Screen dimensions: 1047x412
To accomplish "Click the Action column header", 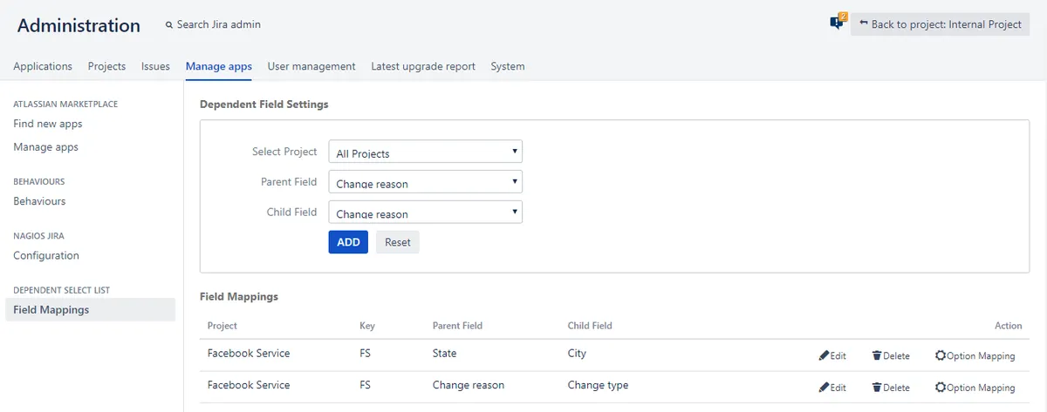I will [x=1009, y=326].
